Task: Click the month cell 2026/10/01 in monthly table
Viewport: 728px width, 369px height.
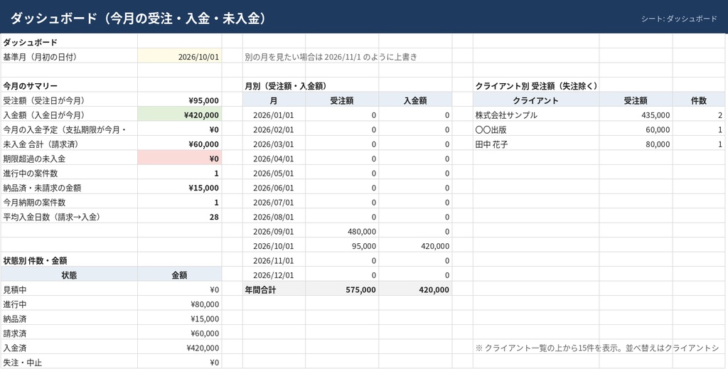Action: coord(274,246)
